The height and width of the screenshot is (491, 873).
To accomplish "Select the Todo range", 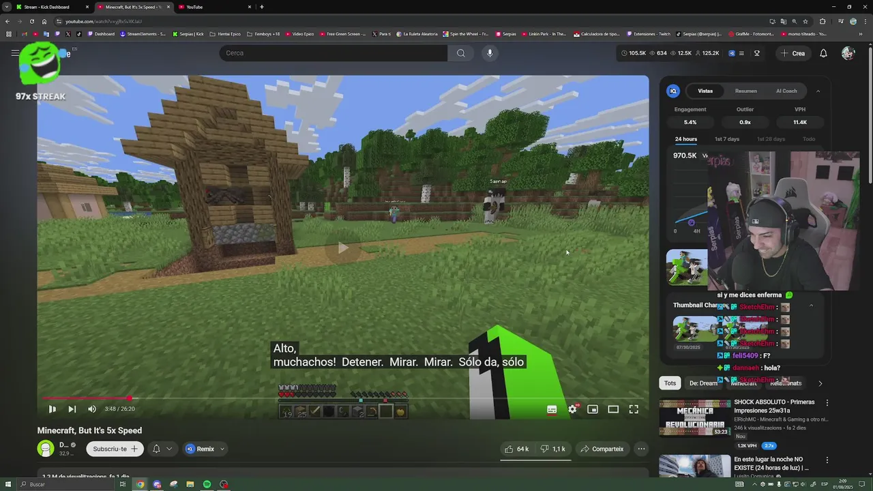I will [809, 139].
